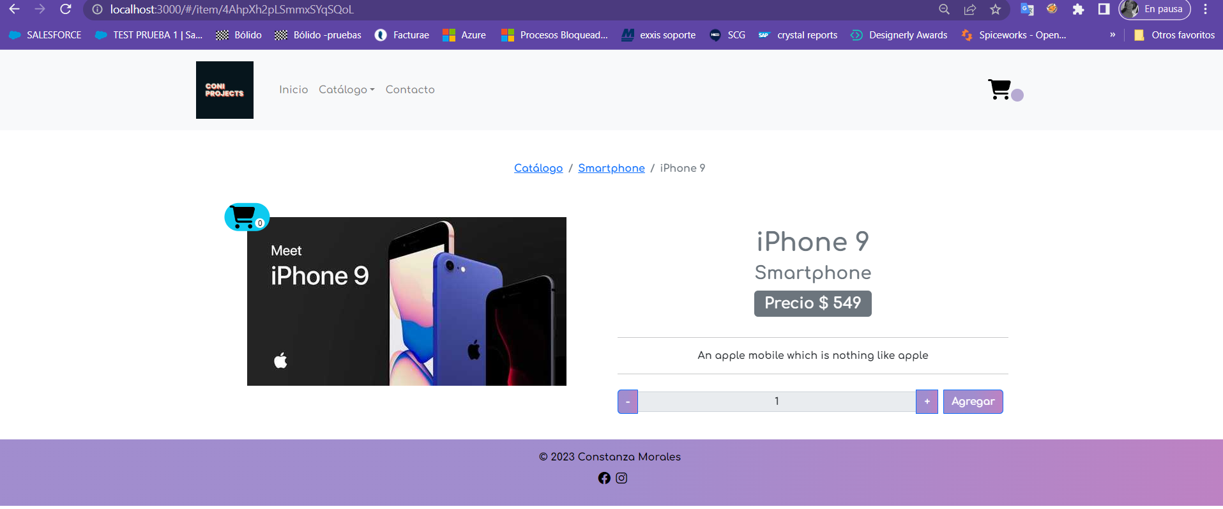Image resolution: width=1223 pixels, height=509 pixels.
Task: Open the Chrome three-dot menu
Action: click(x=1205, y=10)
